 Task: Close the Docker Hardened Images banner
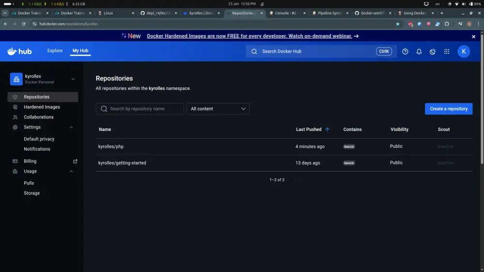[x=473, y=36]
